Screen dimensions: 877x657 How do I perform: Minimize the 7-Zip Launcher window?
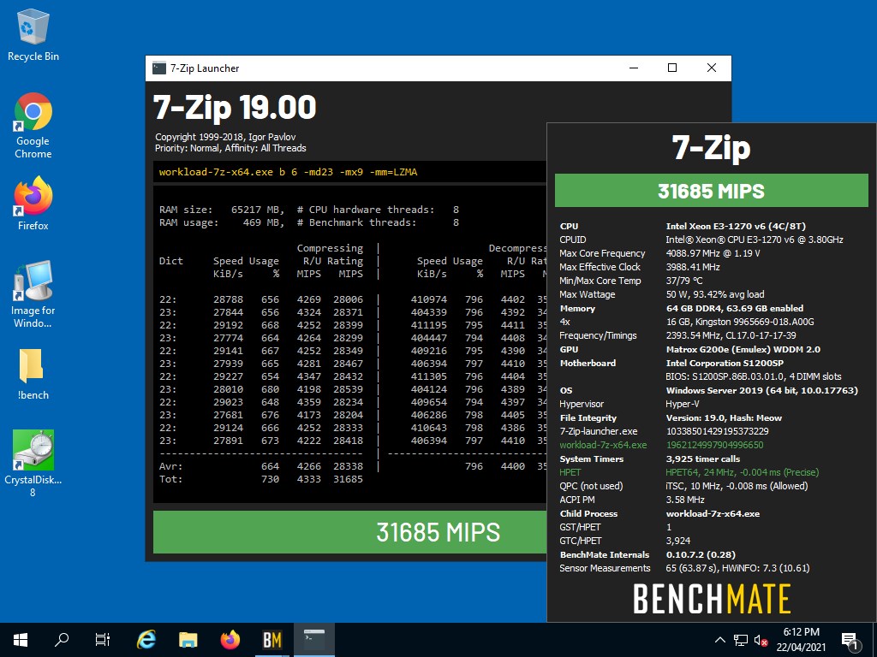click(634, 68)
